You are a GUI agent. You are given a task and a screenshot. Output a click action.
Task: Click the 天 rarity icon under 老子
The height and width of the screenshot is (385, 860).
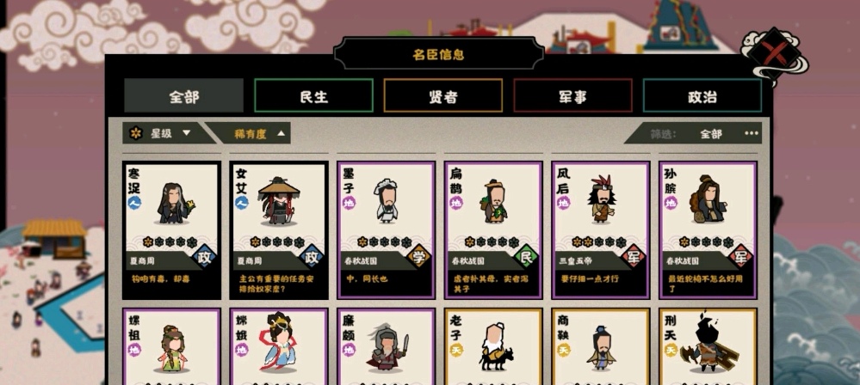[x=456, y=350]
